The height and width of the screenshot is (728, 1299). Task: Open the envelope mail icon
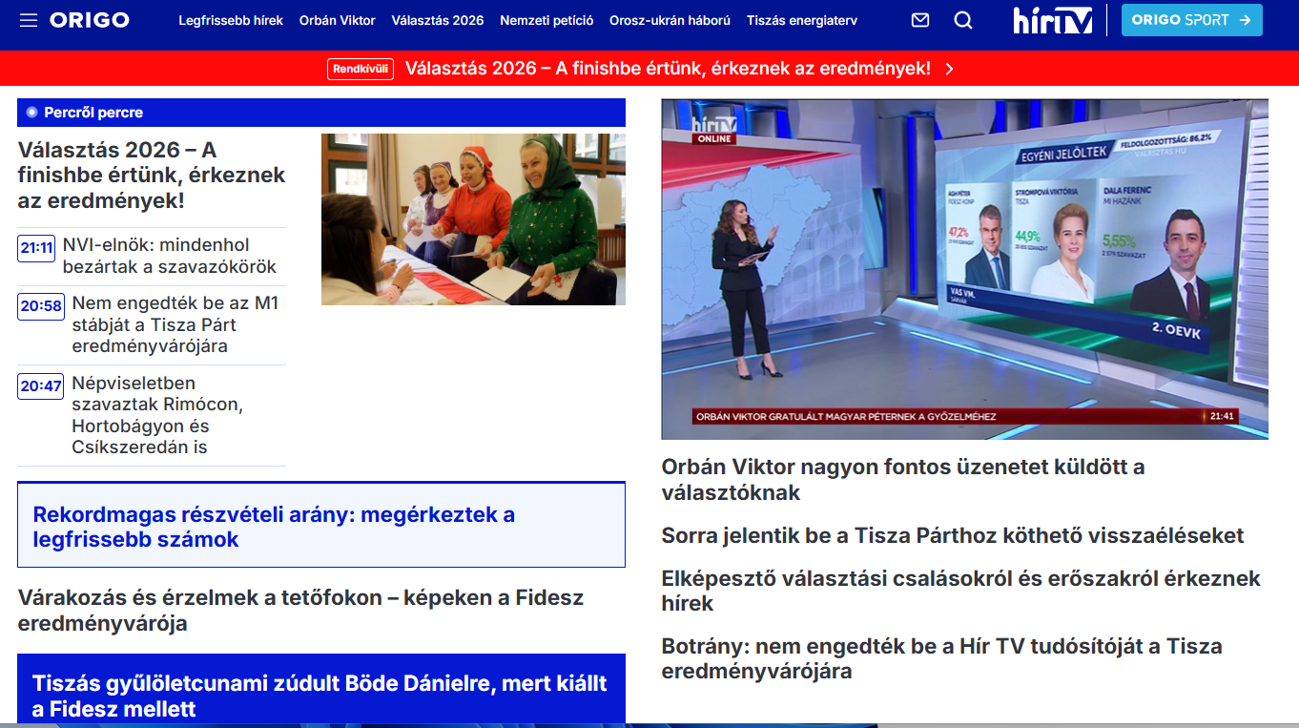pos(919,20)
